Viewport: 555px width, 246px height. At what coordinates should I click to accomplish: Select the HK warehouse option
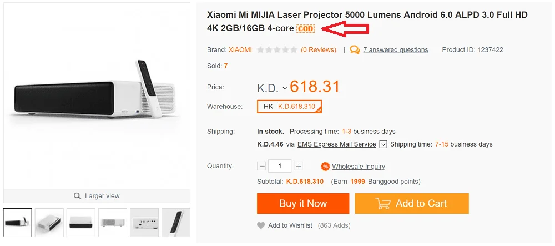[x=289, y=107]
